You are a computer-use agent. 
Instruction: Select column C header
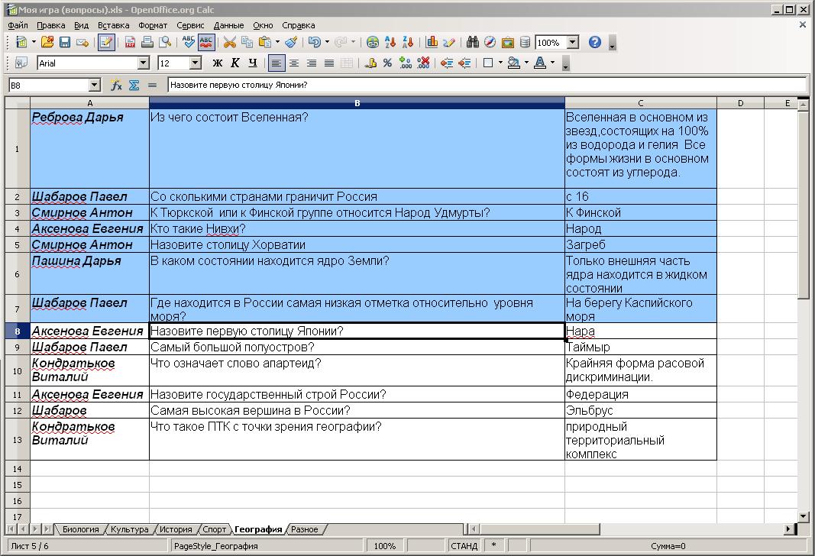tap(640, 103)
